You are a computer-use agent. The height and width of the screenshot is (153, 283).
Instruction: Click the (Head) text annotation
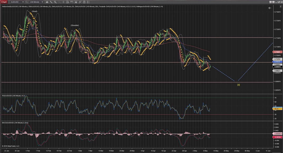click(x=35, y=11)
